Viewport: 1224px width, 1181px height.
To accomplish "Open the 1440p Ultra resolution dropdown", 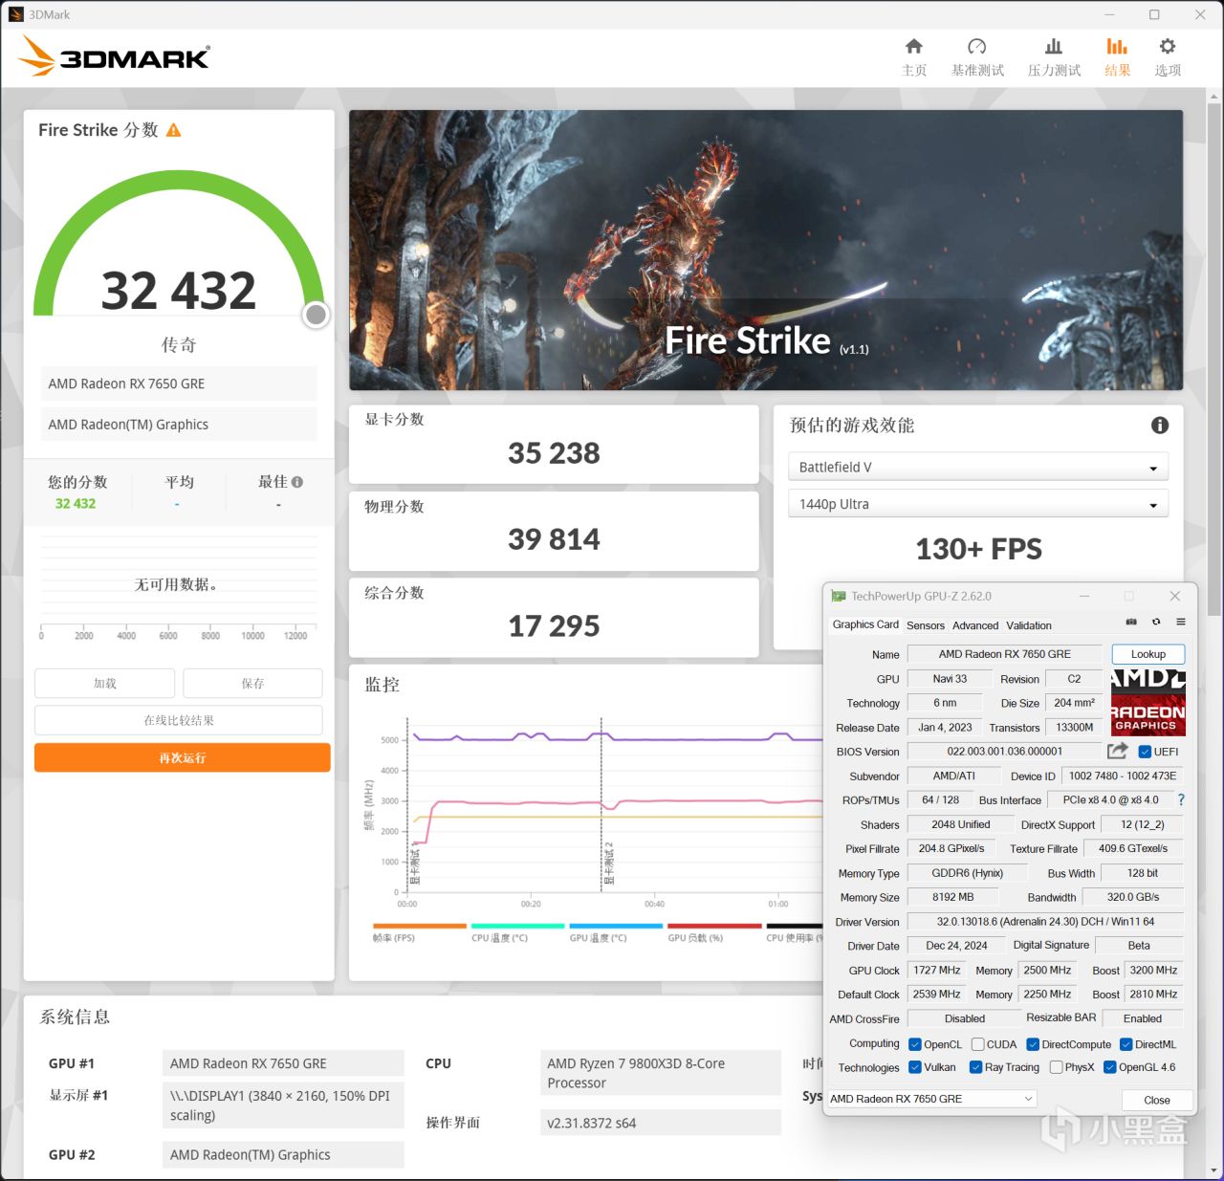I will coord(978,504).
